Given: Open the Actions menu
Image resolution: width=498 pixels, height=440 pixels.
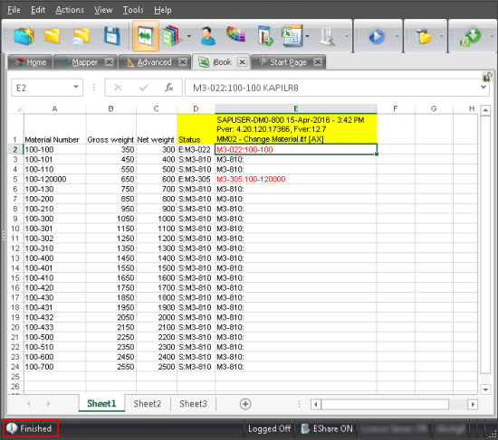Looking at the screenshot, I should [x=70, y=10].
